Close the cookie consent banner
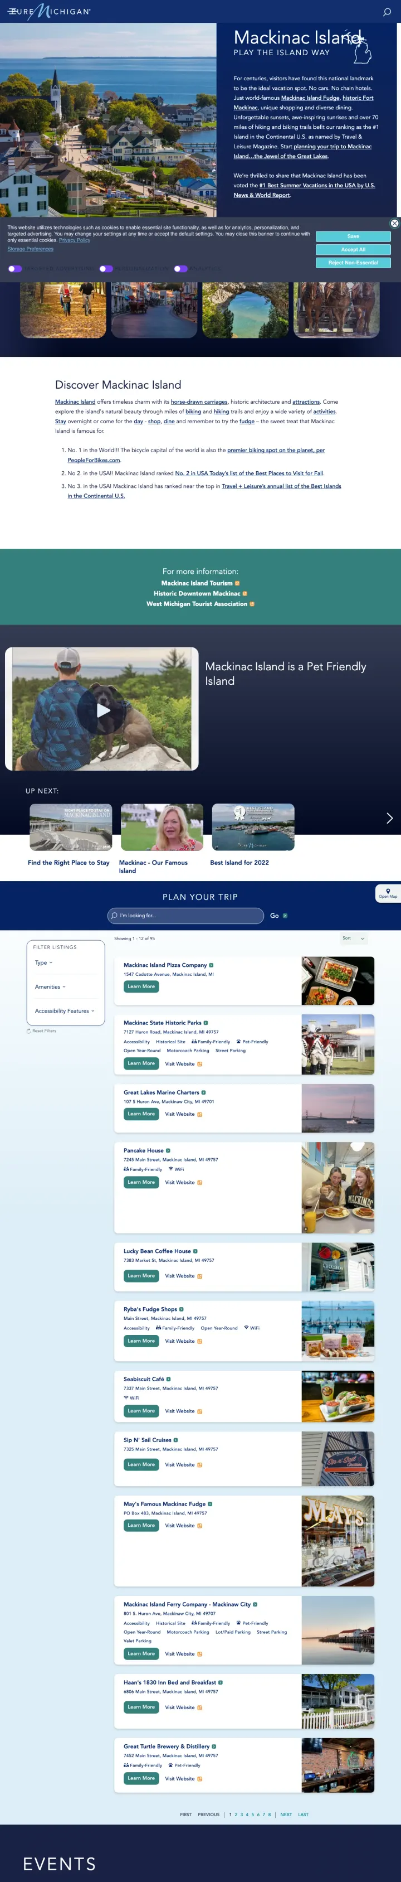This screenshot has width=401, height=1882. click(x=394, y=224)
